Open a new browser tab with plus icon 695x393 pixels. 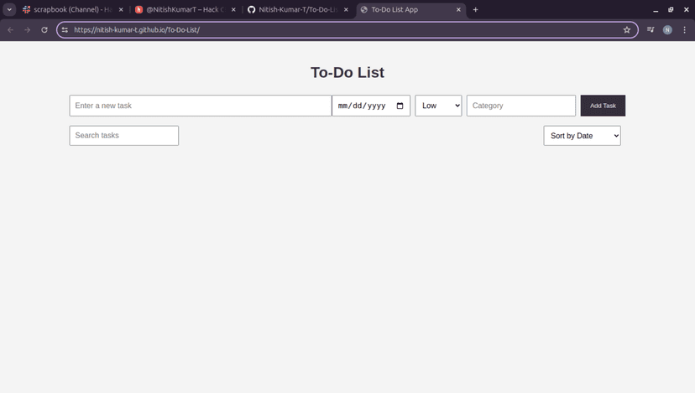[475, 9]
